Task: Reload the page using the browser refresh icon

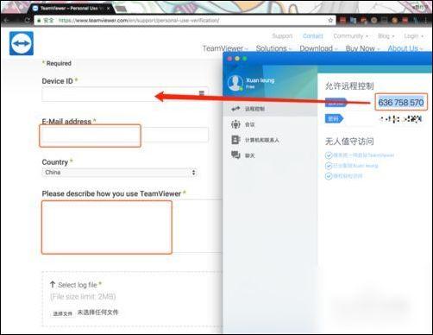Action: pyautogui.click(x=28, y=21)
